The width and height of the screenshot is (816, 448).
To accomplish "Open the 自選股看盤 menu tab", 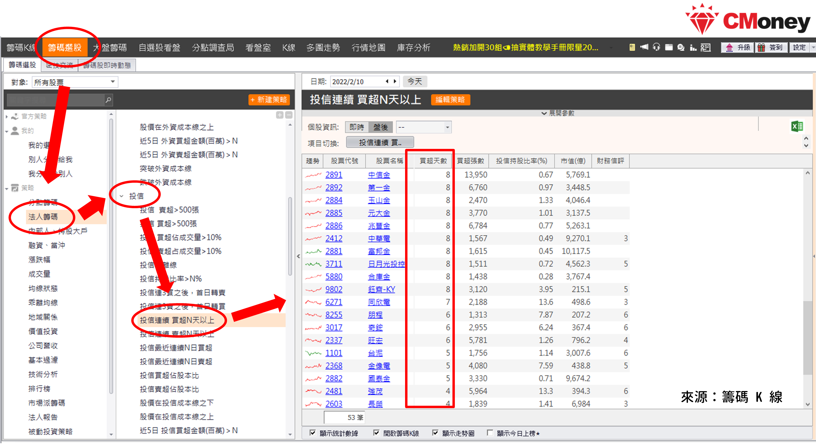I will (x=159, y=47).
